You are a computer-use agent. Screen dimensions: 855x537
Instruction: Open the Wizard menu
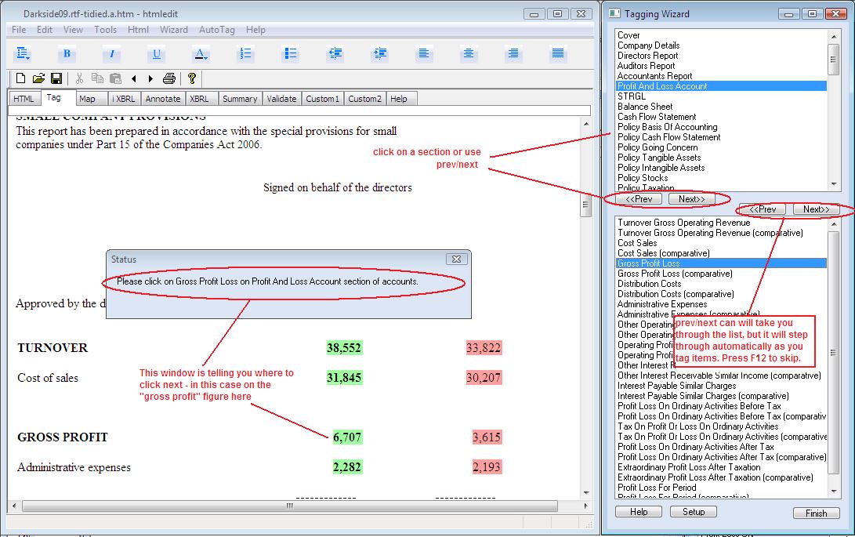[x=173, y=30]
